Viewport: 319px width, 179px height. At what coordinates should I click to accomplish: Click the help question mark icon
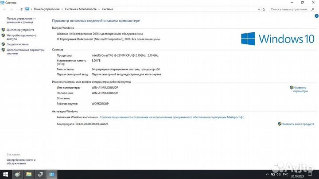[x=316, y=16]
